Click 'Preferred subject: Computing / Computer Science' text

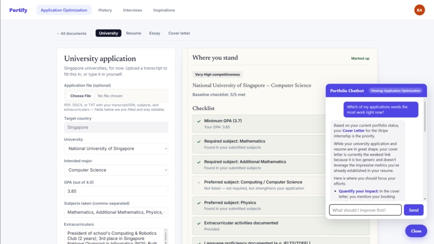253,182
